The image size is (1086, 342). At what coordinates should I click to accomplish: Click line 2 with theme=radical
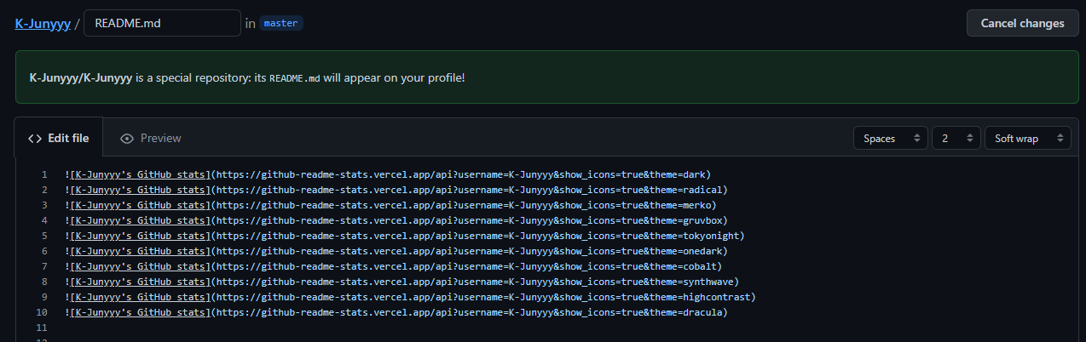396,190
